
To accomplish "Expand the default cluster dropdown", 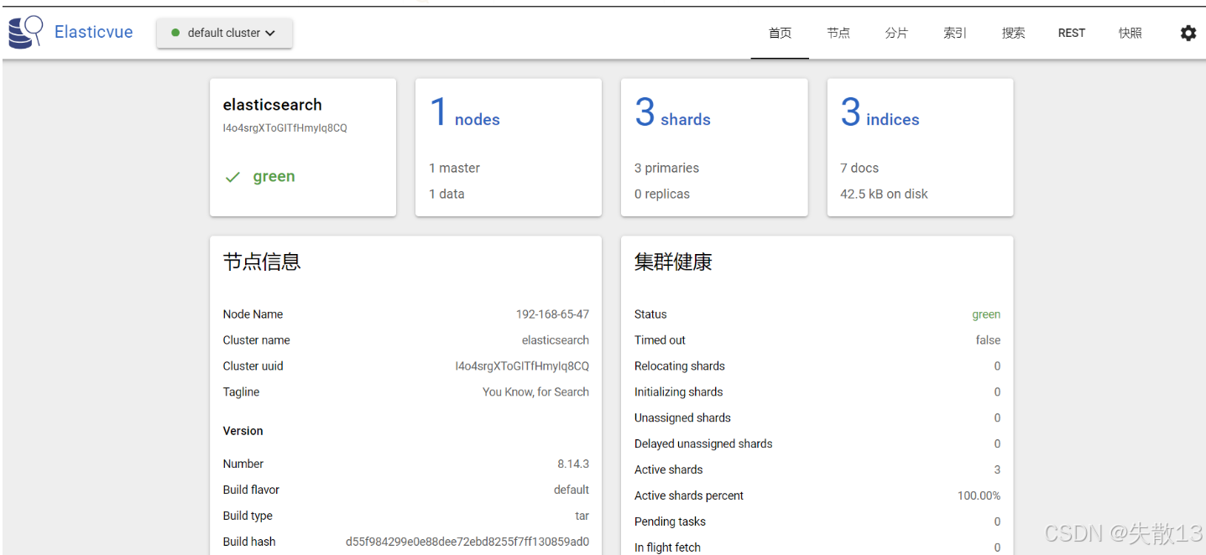I will (224, 33).
